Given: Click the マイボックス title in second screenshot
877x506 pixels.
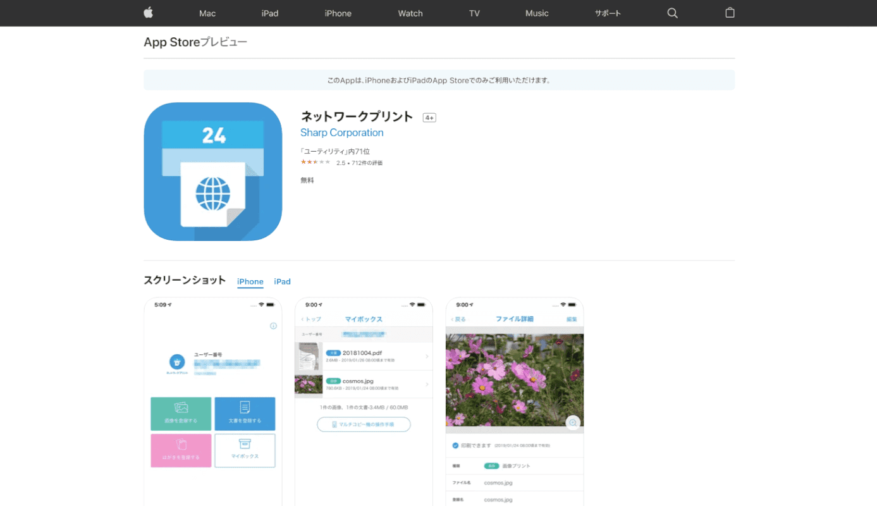Looking at the screenshot, I should (364, 319).
